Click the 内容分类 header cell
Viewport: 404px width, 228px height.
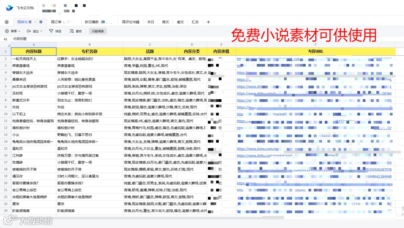coord(192,52)
